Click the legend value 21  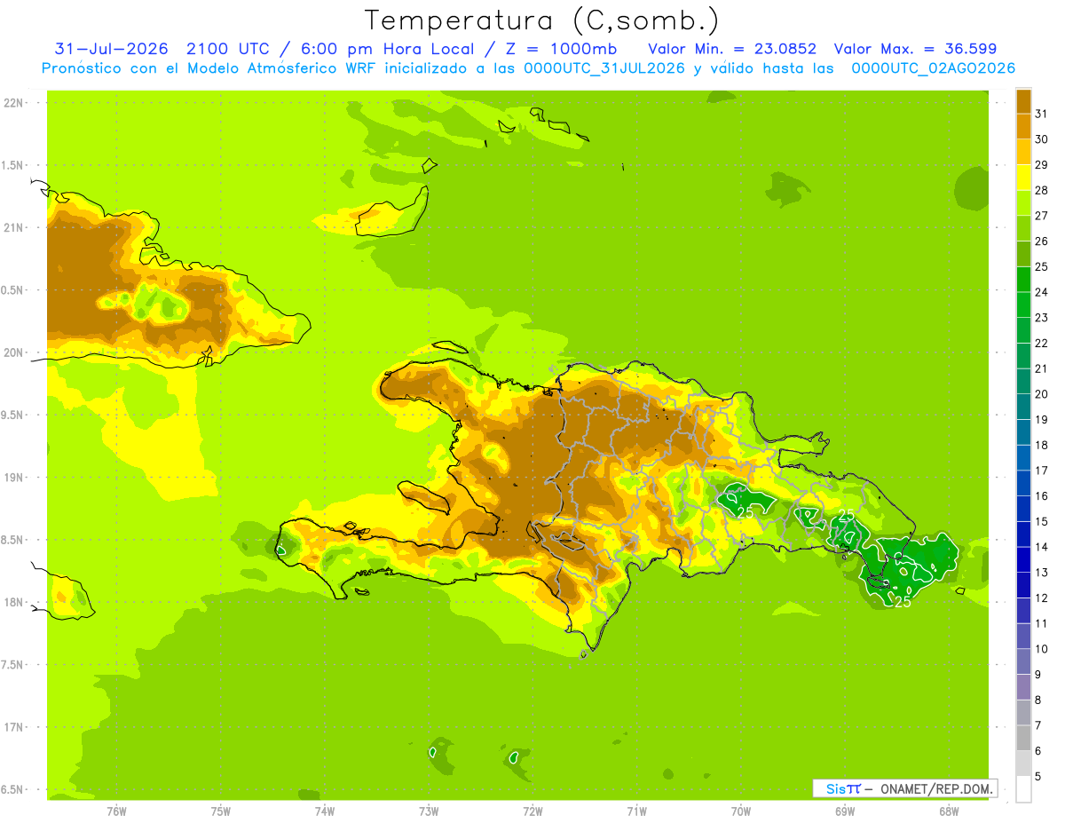point(1040,368)
